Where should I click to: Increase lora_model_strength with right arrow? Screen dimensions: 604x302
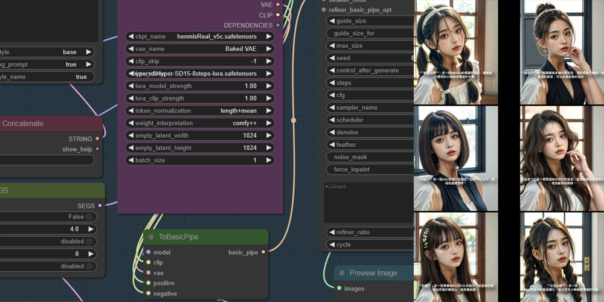click(x=269, y=86)
